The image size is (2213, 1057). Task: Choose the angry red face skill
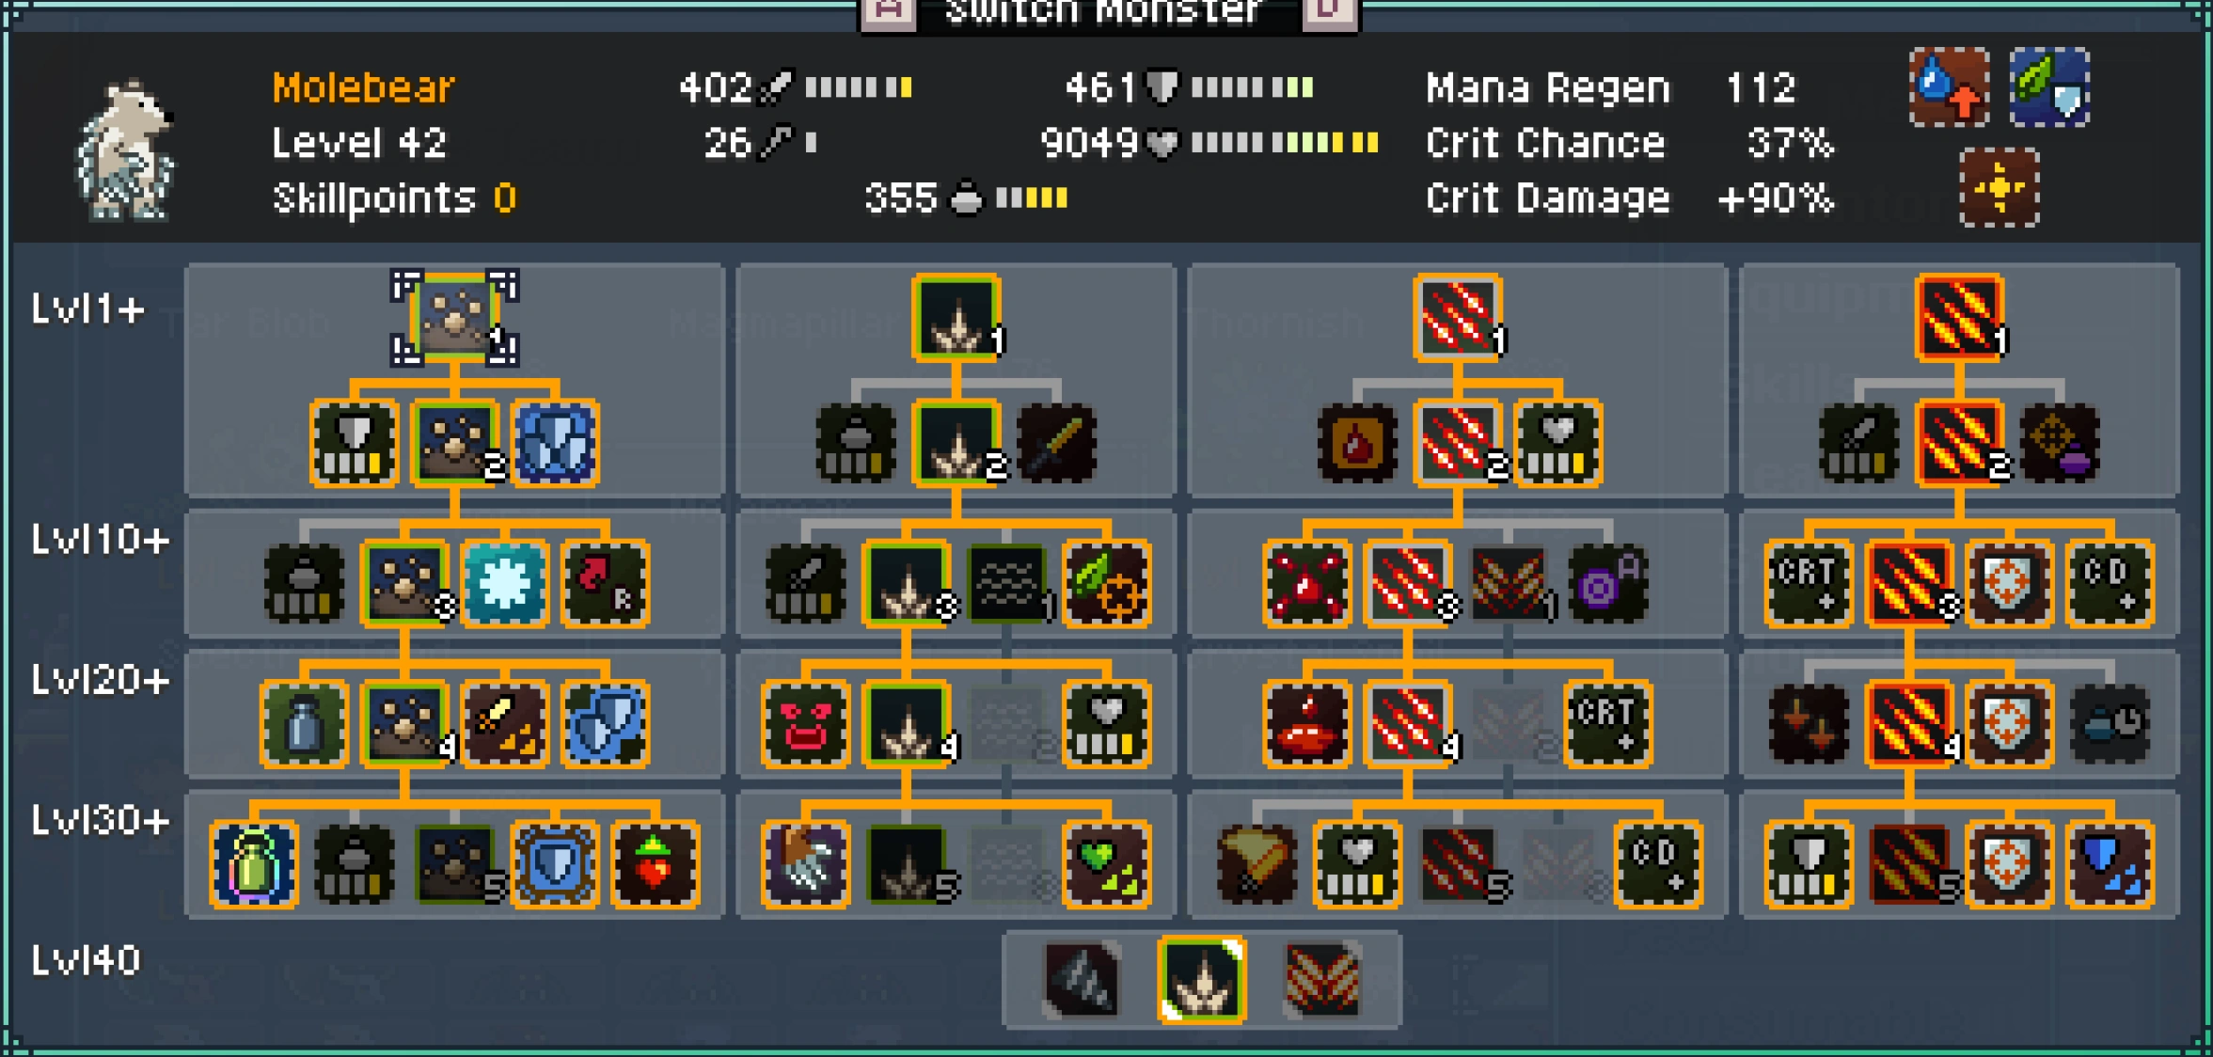point(806,724)
